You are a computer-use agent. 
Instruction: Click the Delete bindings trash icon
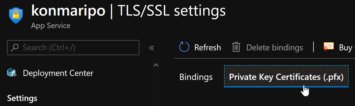click(236, 47)
